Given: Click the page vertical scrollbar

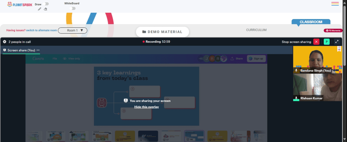Looking at the screenshot, I should pyautogui.click(x=345, y=35).
